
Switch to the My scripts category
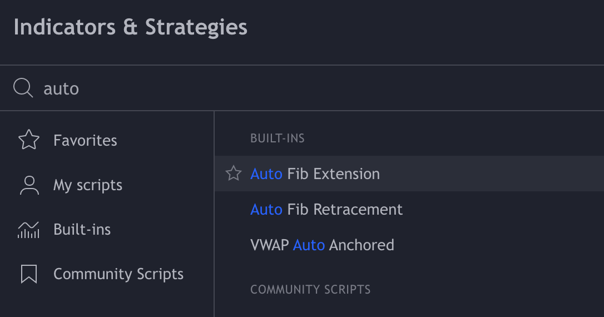(x=88, y=185)
